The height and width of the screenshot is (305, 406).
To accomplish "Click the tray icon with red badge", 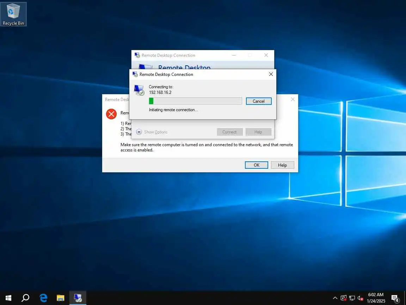I will [344, 298].
